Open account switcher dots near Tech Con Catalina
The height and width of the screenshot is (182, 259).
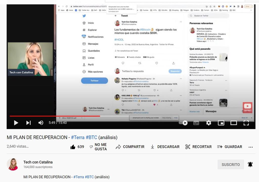point(108,109)
